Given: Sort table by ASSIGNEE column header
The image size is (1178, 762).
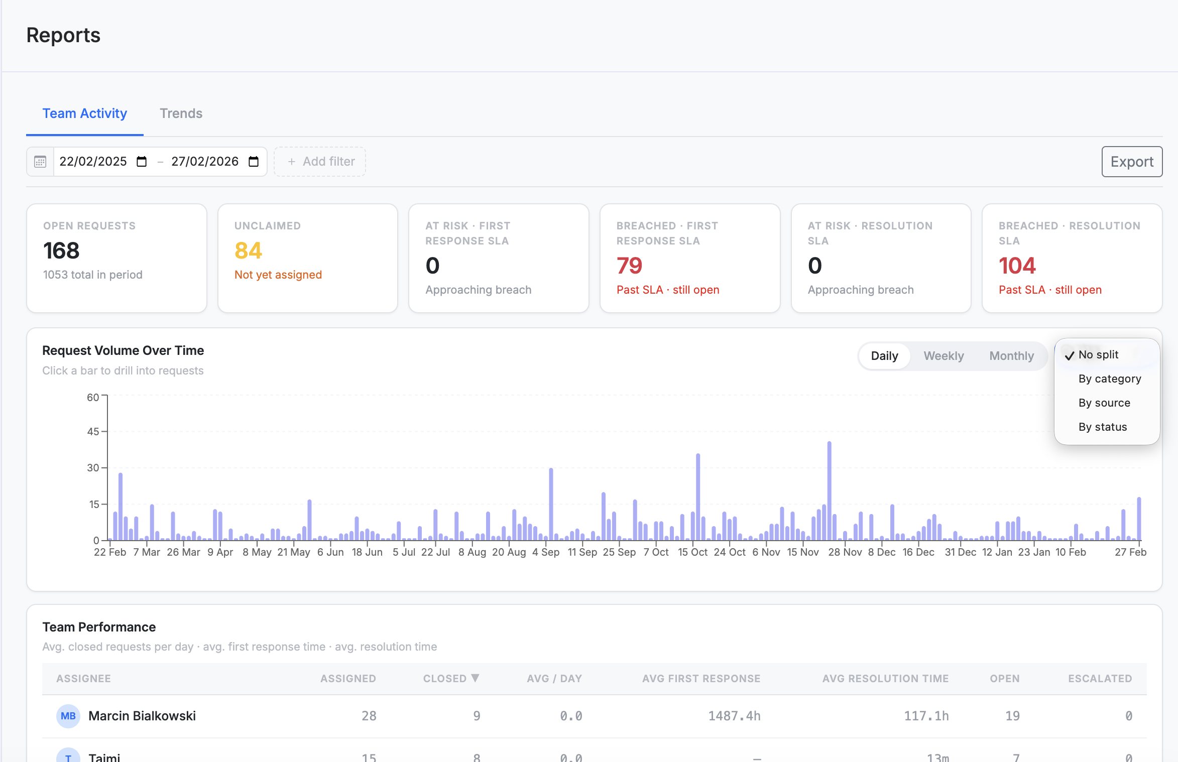Looking at the screenshot, I should point(83,679).
